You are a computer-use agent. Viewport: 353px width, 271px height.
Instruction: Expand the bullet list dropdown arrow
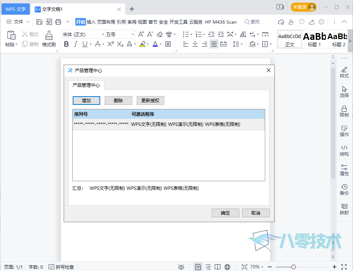191,34
